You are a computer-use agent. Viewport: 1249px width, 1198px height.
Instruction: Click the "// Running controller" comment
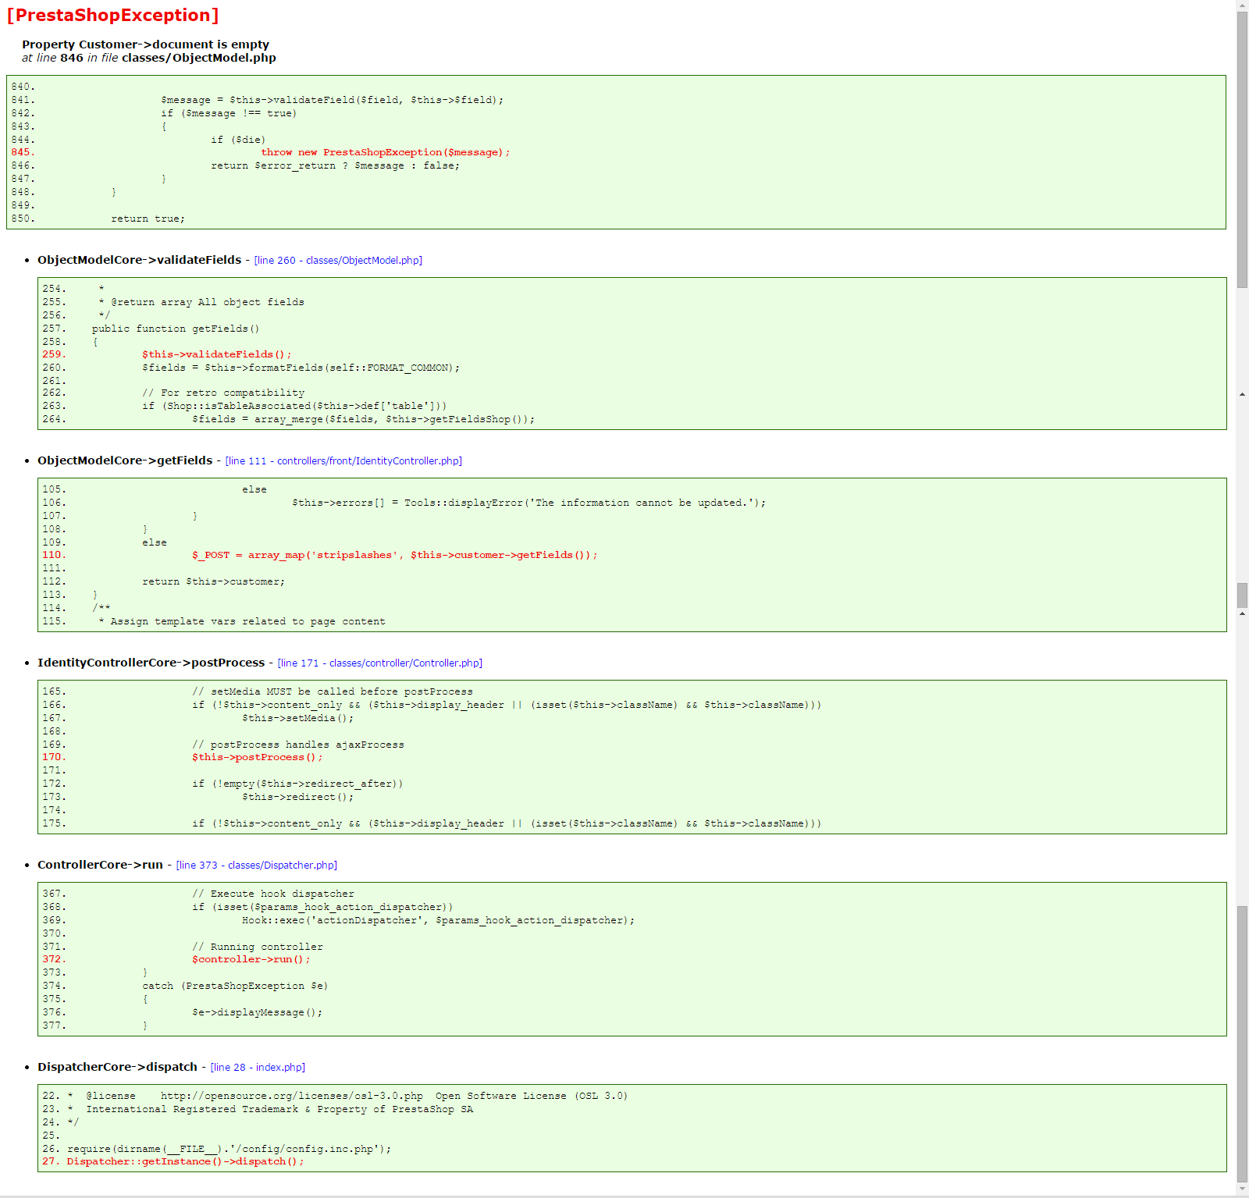258,947
